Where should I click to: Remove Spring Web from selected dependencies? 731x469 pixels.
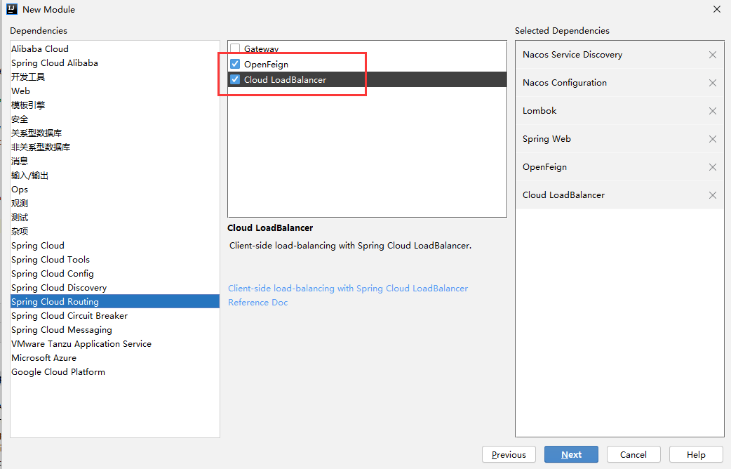tap(712, 139)
